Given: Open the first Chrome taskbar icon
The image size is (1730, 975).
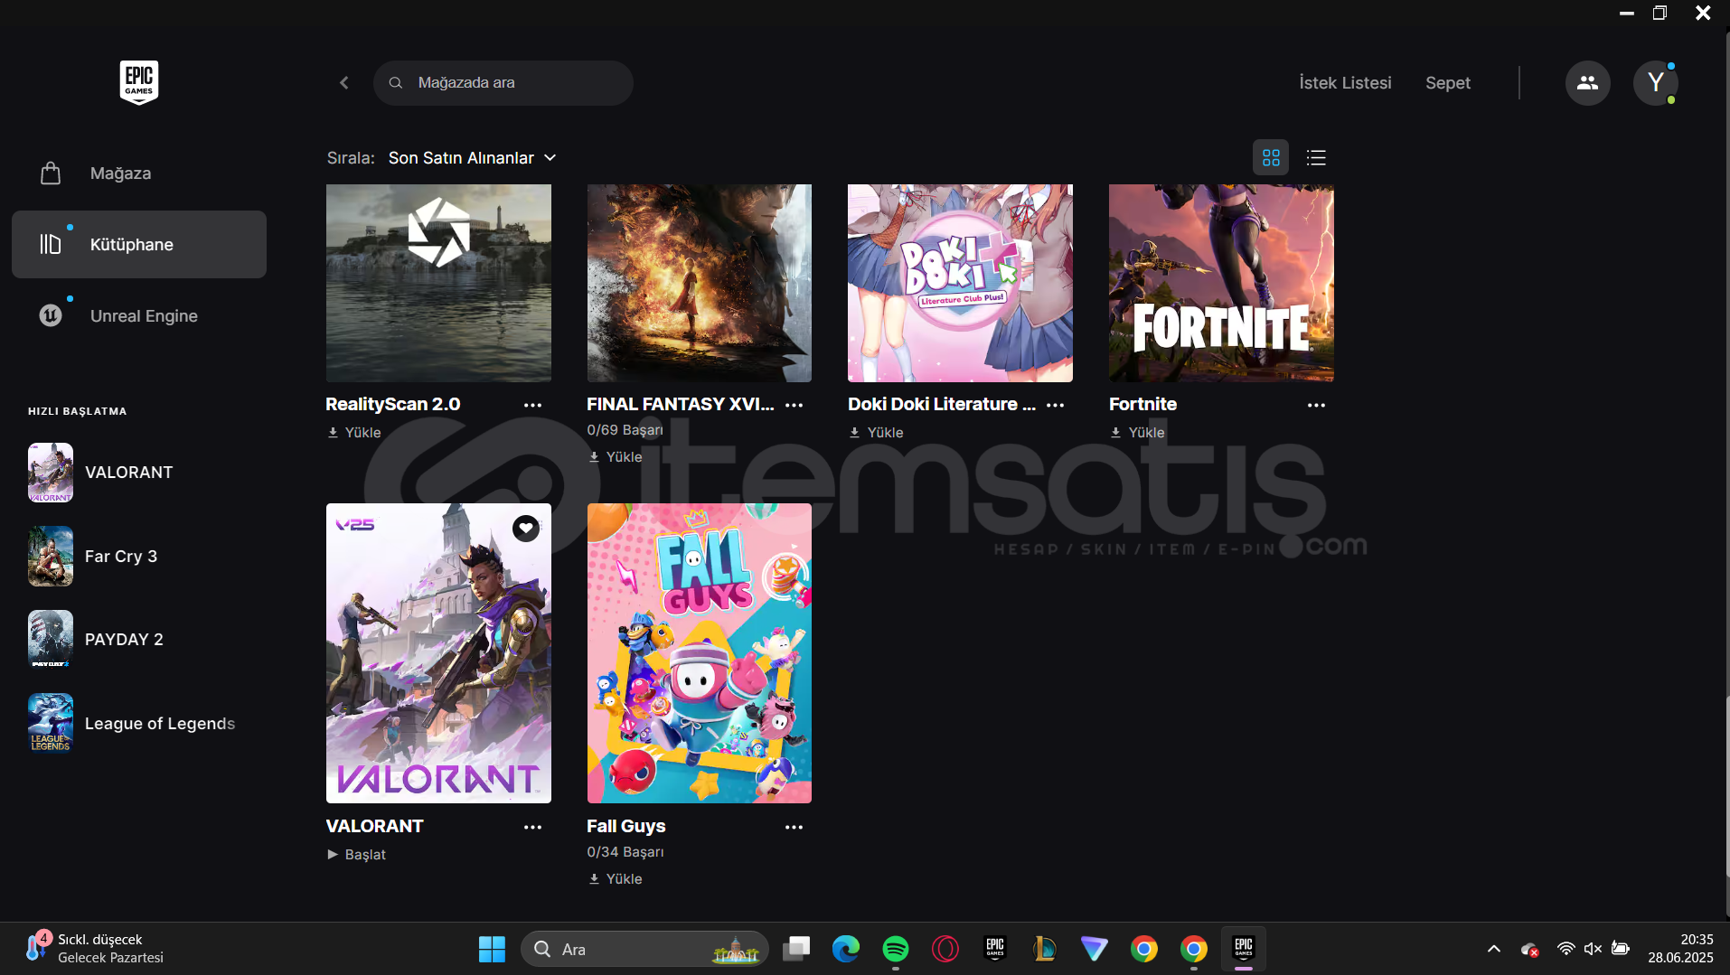Looking at the screenshot, I should pos(1144,949).
